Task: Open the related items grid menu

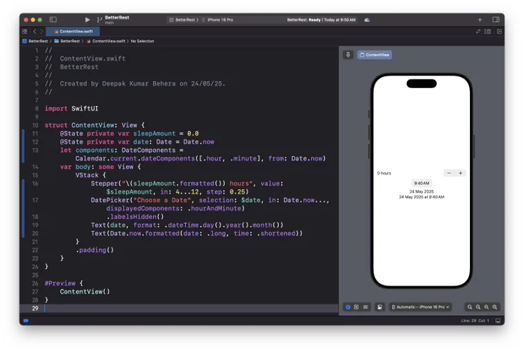Action: coord(25,32)
